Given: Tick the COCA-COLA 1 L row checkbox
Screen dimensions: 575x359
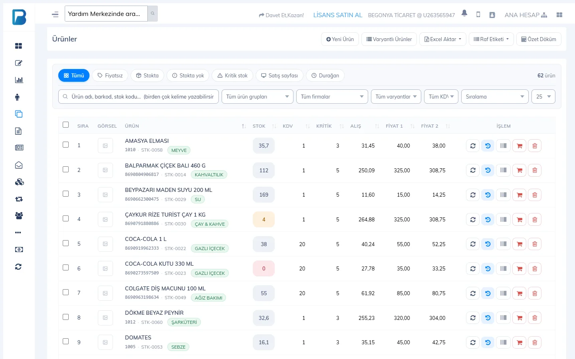Looking at the screenshot, I should point(66,243).
